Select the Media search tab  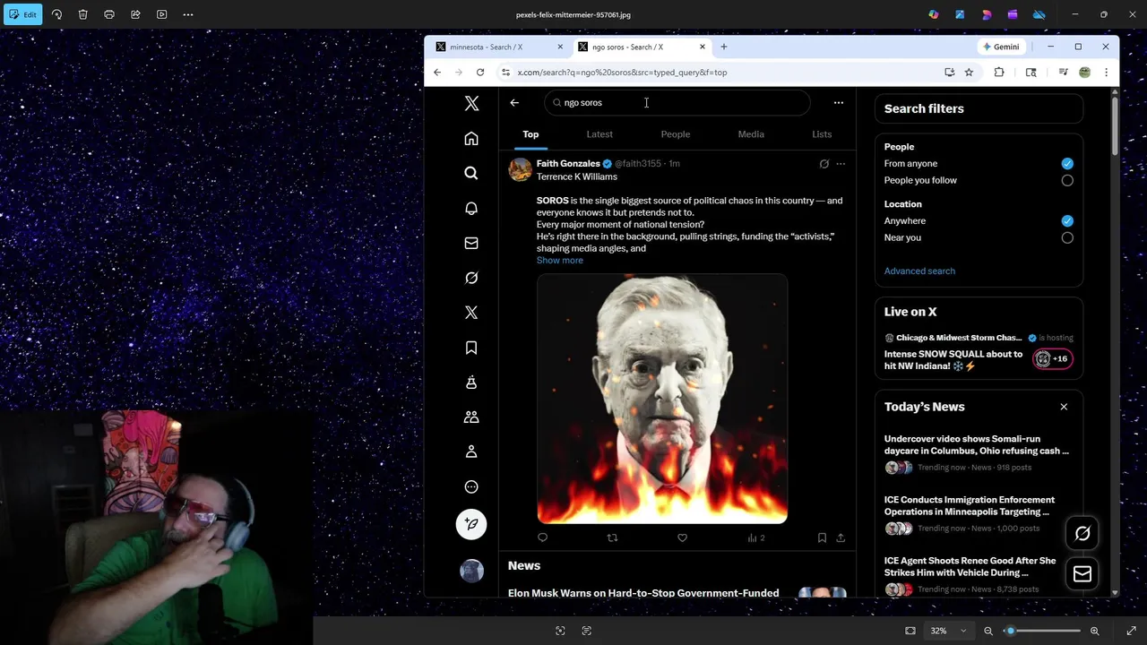click(x=751, y=134)
